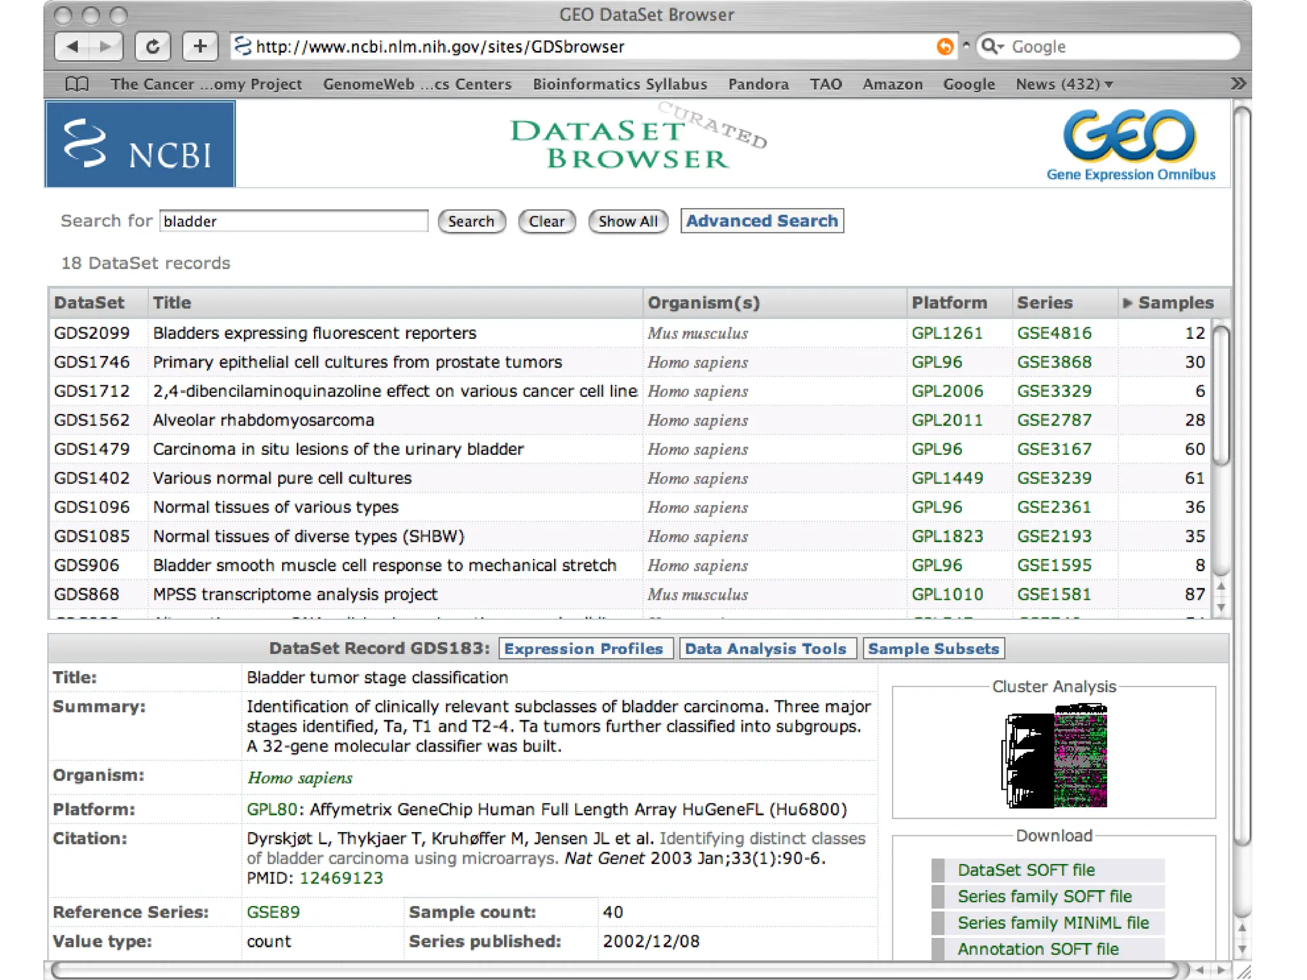
Task: Open the bookmarks book icon
Action: (77, 84)
